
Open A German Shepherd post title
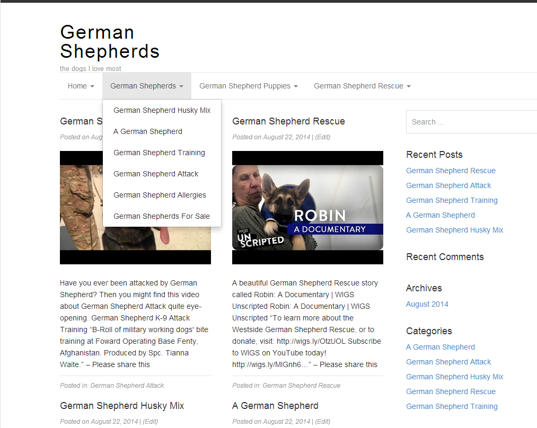pos(275,406)
